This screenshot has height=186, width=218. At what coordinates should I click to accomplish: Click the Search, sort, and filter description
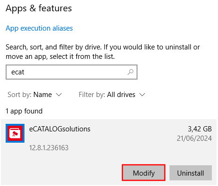(x=103, y=52)
